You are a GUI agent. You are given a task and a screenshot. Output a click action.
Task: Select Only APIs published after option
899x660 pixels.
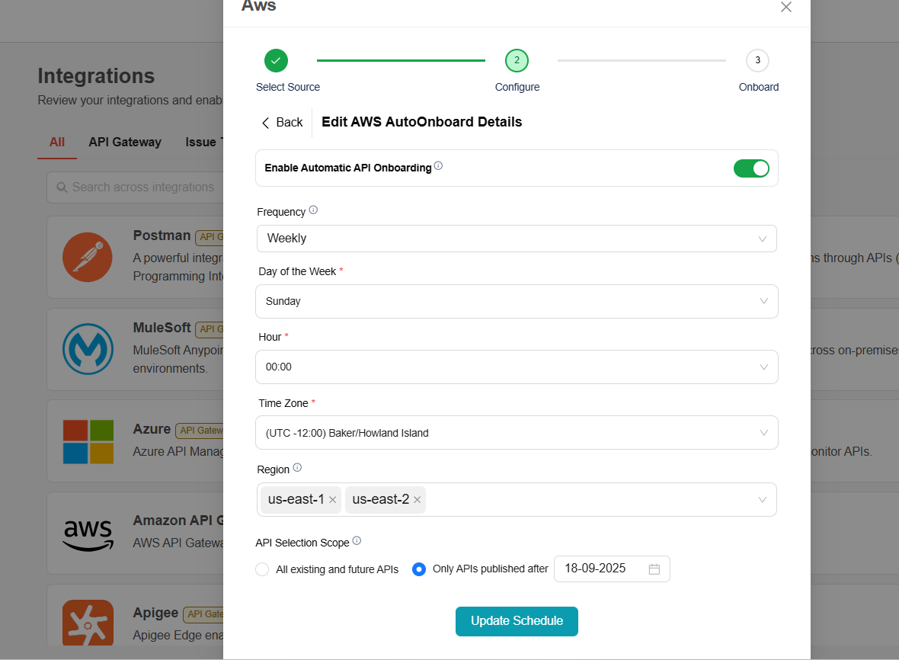pyautogui.click(x=418, y=569)
